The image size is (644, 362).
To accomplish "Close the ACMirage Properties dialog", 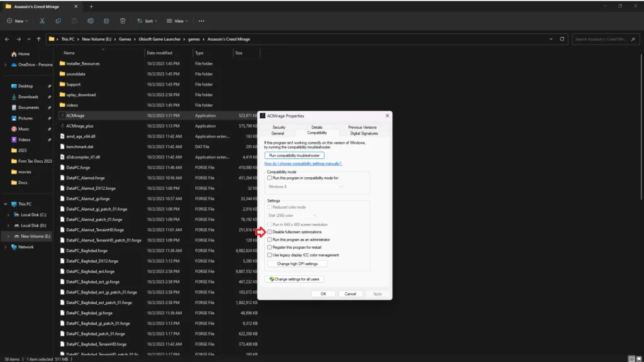I will (387, 116).
